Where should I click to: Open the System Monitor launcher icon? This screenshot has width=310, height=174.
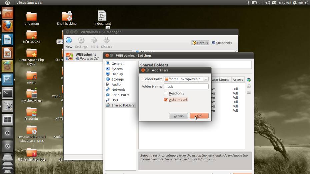(x=8, y=80)
